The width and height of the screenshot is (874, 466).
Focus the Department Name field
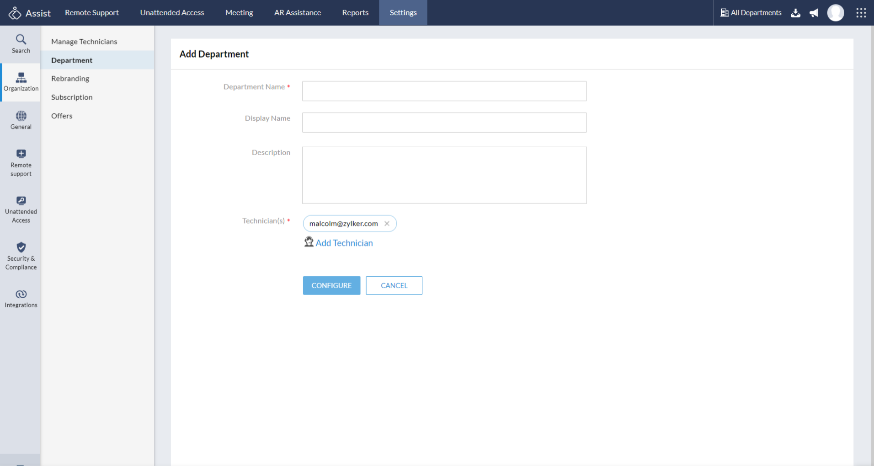444,91
